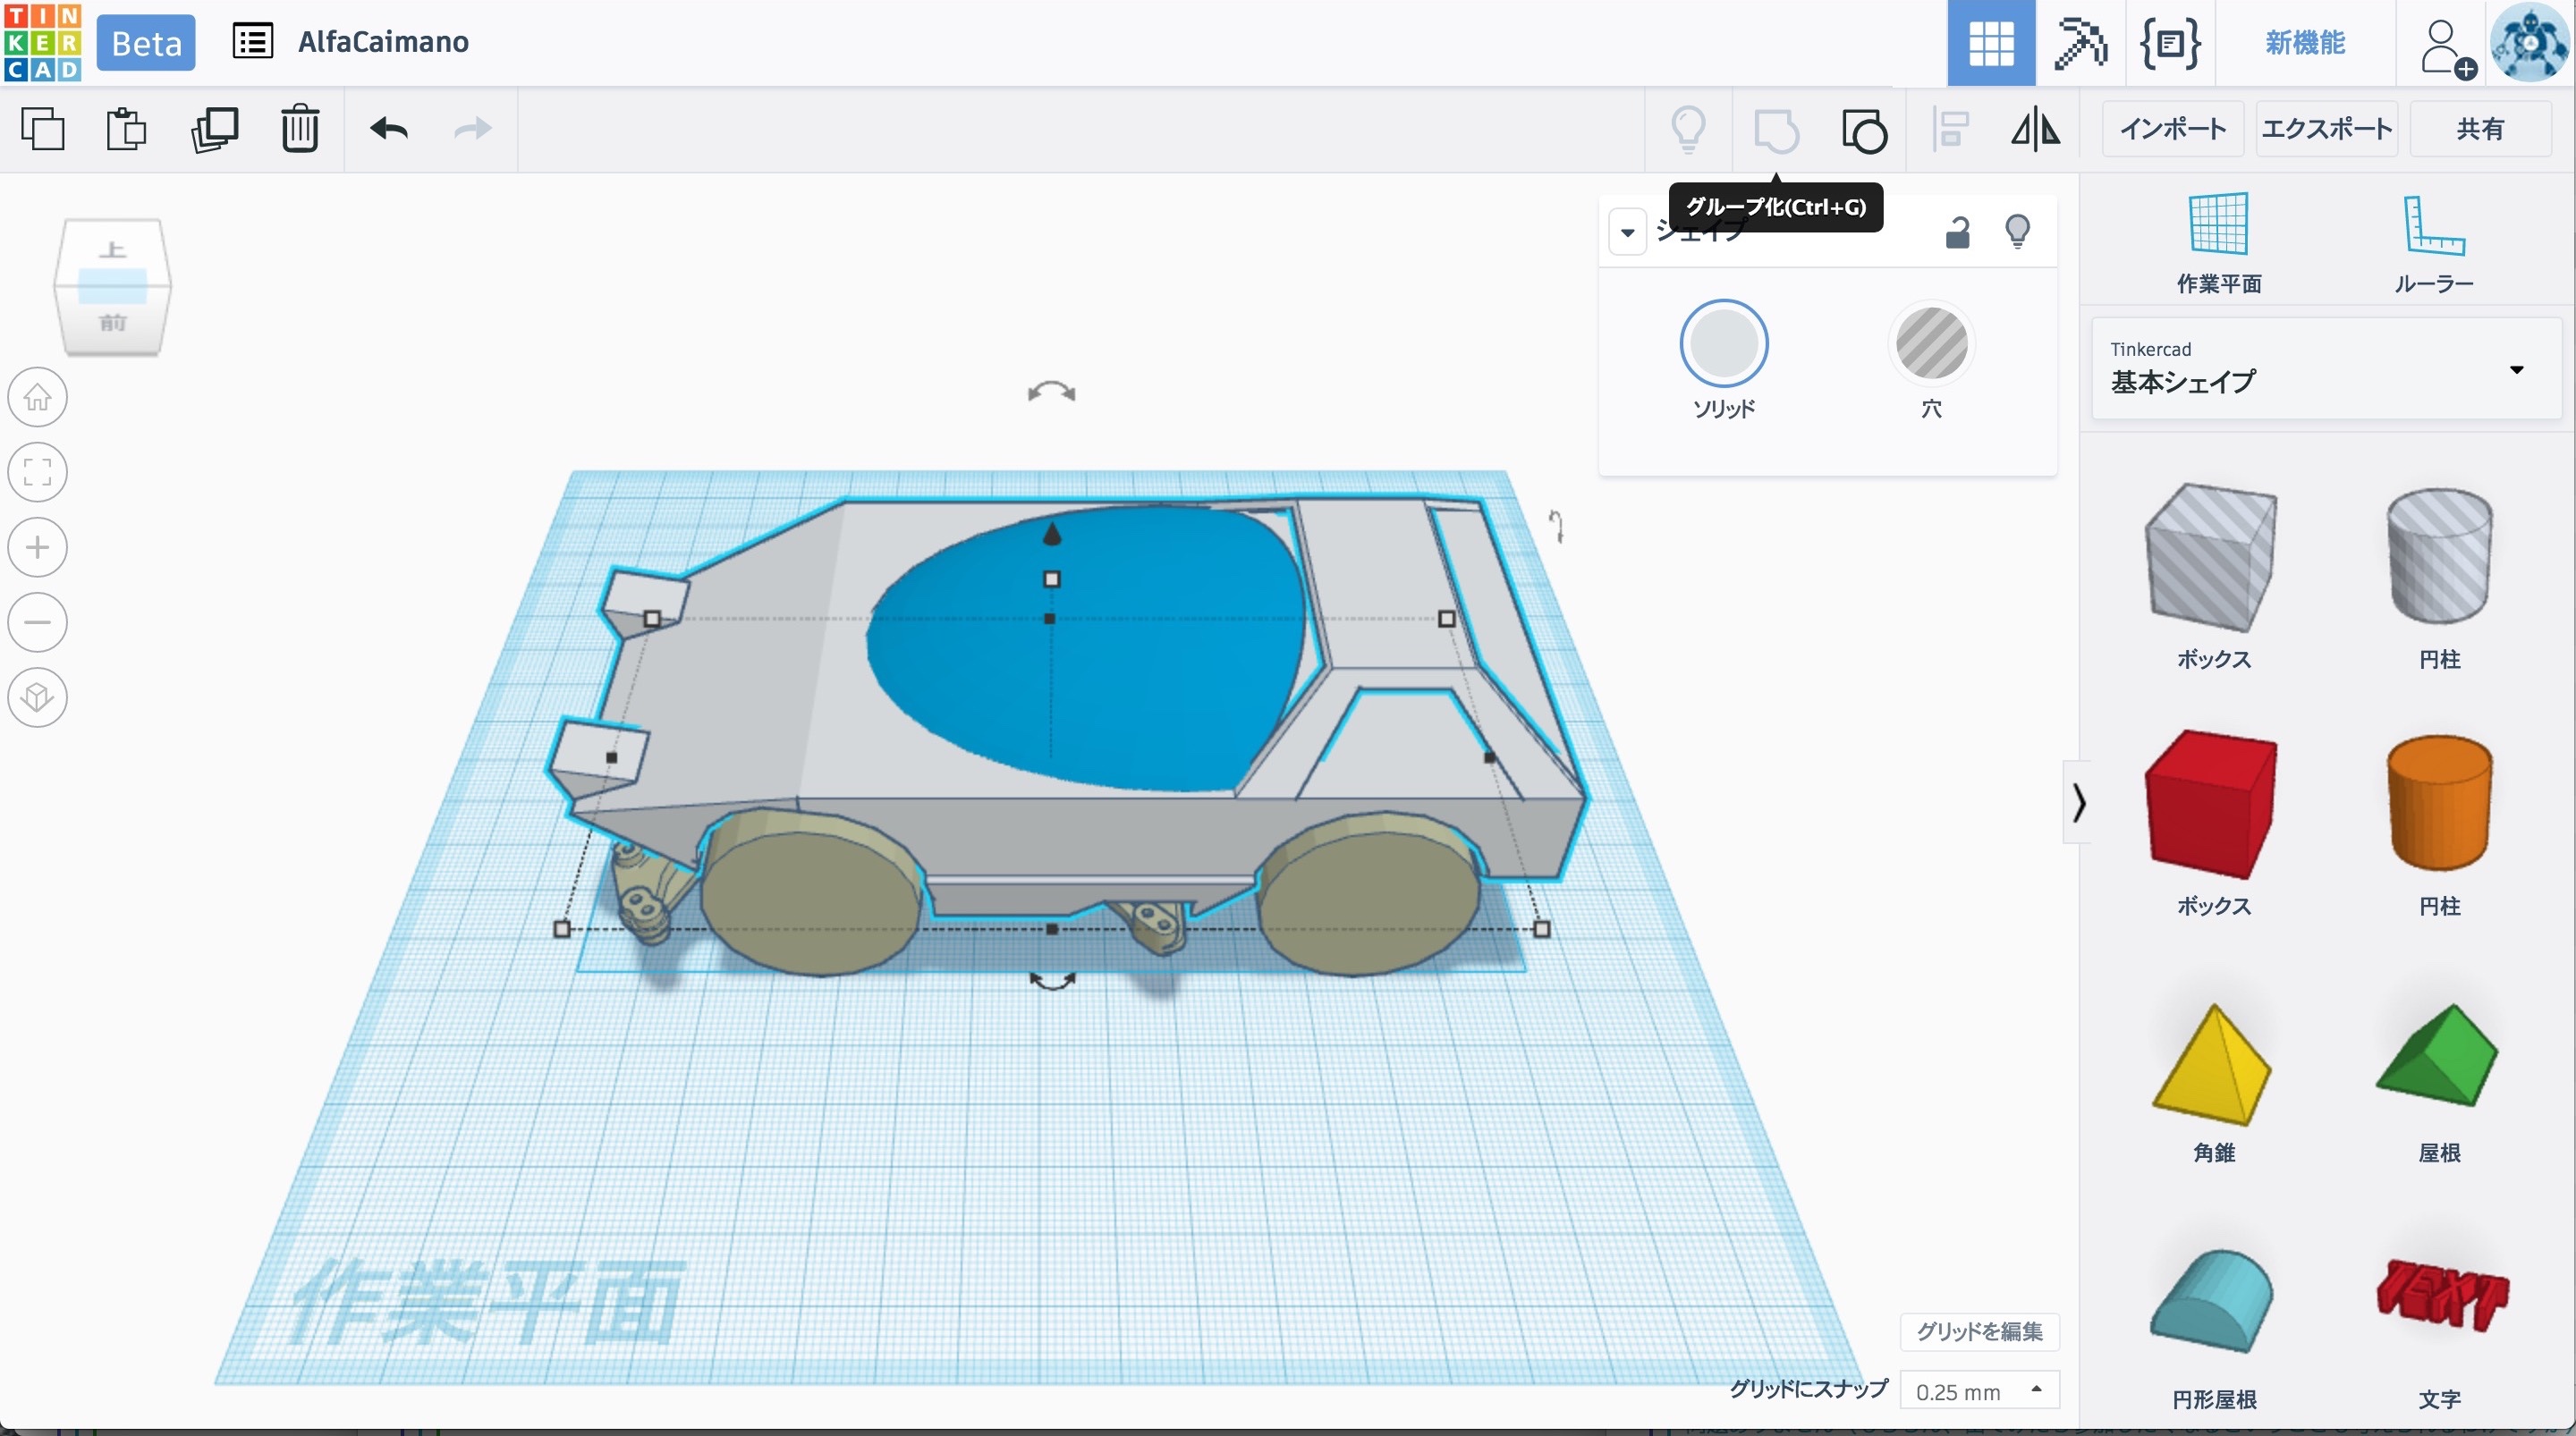Select the ソリッド solid option
The height and width of the screenshot is (1436, 2576).
pyautogui.click(x=1723, y=343)
